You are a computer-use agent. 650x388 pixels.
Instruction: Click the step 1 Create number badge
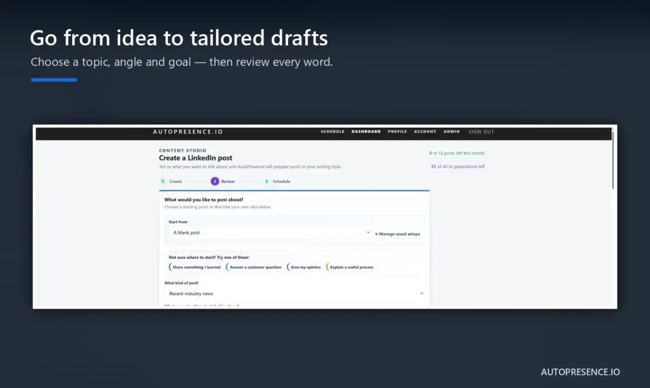click(x=162, y=182)
